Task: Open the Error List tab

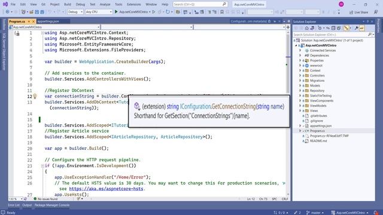Action: click(x=14, y=205)
